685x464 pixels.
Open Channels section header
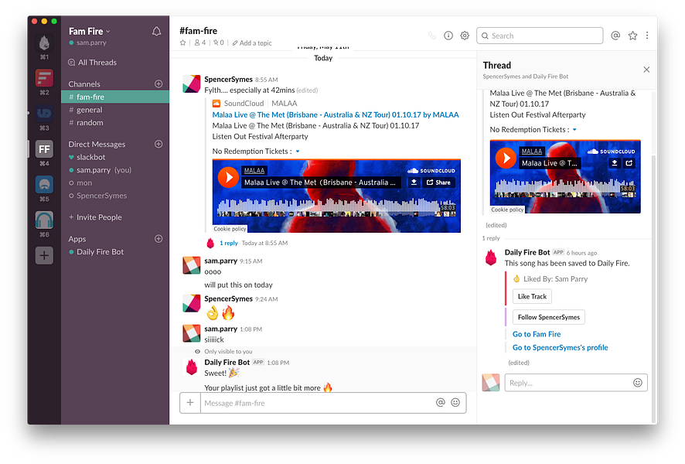[84, 84]
